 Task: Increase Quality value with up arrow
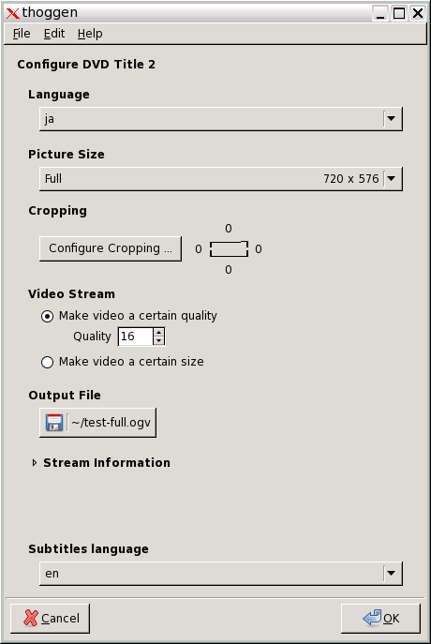(159, 332)
